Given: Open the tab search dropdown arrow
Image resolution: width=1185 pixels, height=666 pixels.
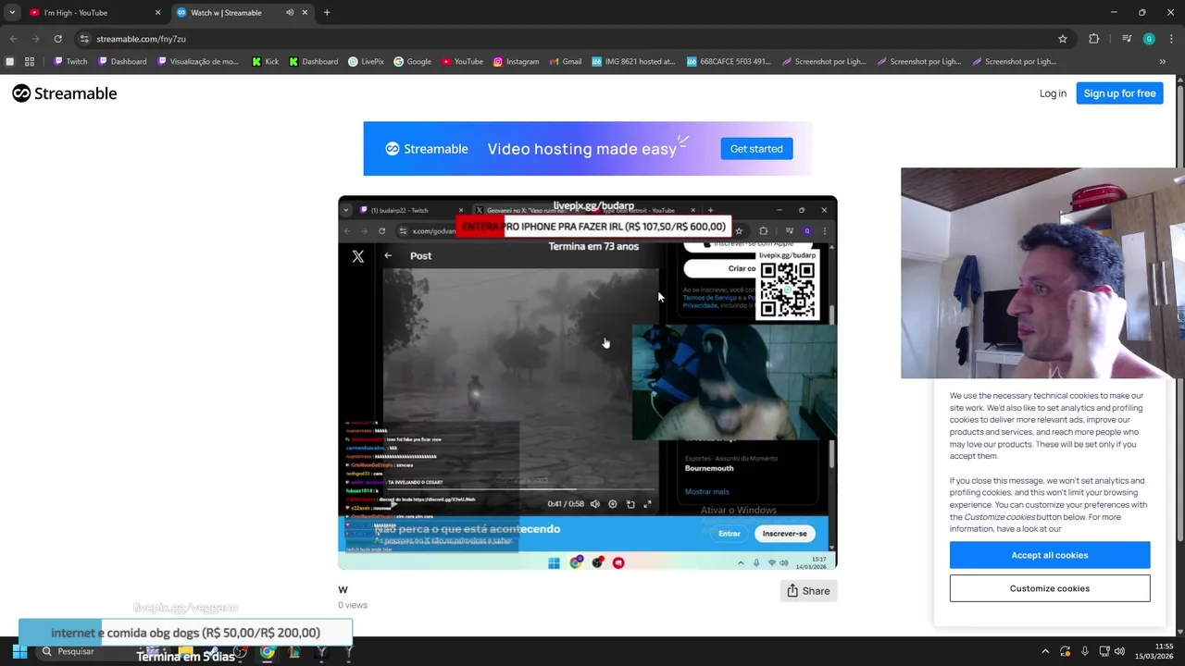Looking at the screenshot, I should click(x=12, y=13).
